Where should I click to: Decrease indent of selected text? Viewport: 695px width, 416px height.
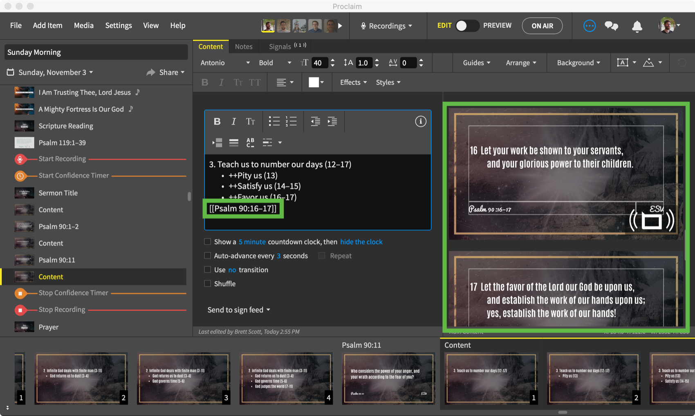pyautogui.click(x=315, y=121)
